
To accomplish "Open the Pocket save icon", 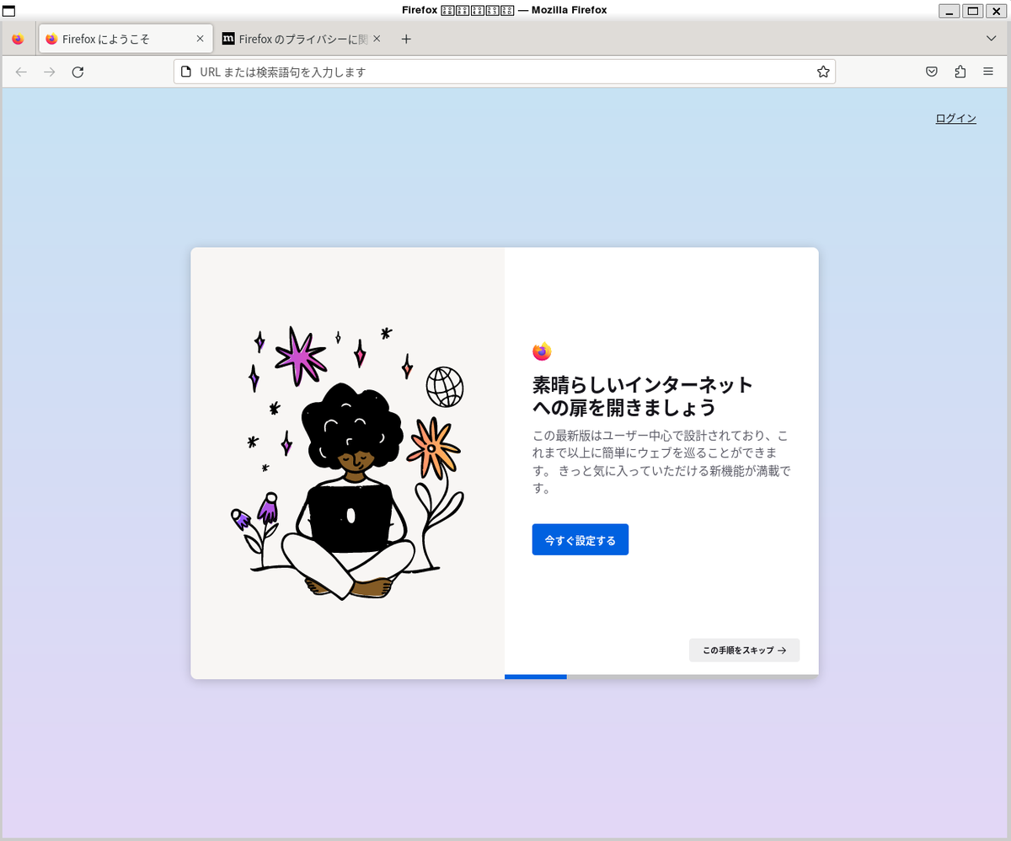I will pyautogui.click(x=932, y=72).
